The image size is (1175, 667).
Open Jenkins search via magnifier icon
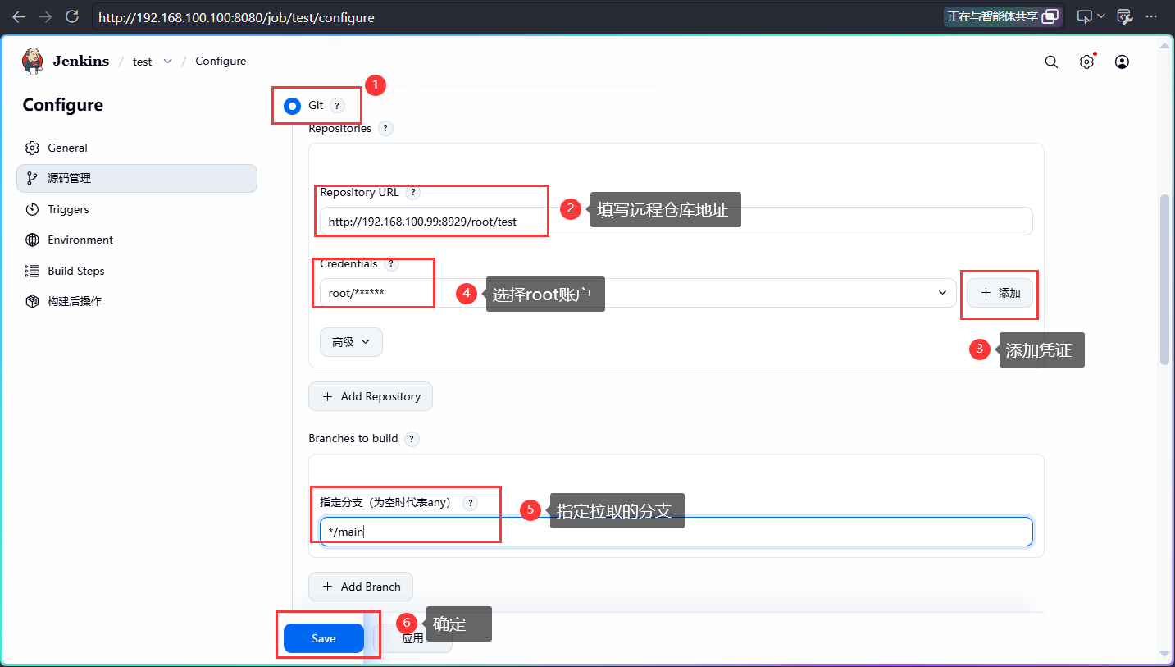click(x=1051, y=62)
